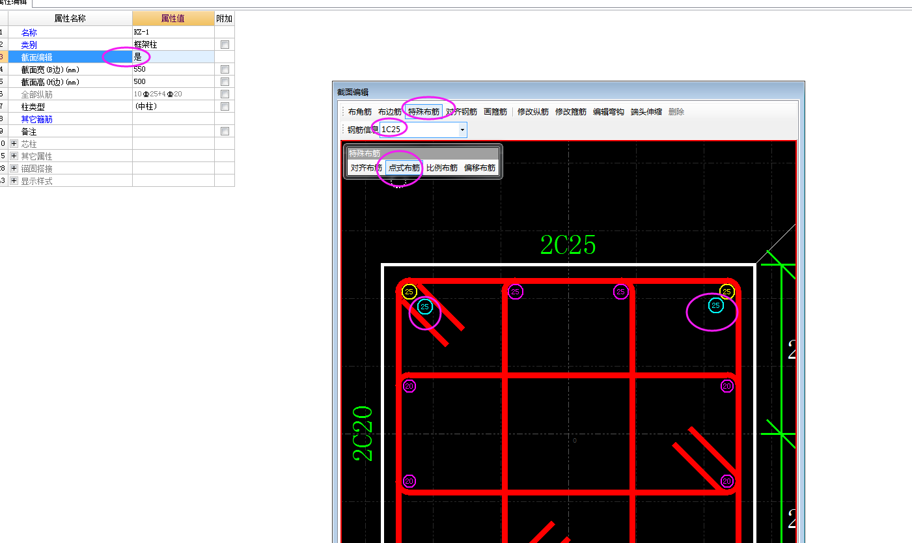Select the upper-left side rebar 20
This screenshot has height=543, width=912.
[x=409, y=387]
